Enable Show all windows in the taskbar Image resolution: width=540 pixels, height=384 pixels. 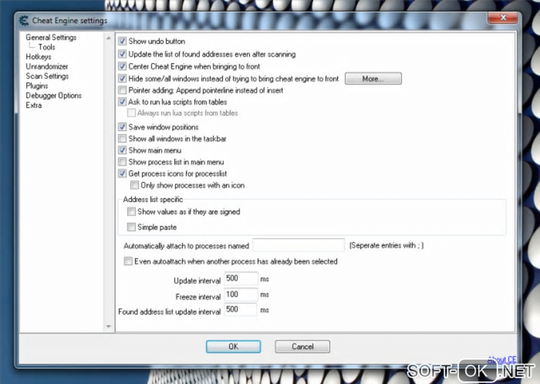pos(122,139)
